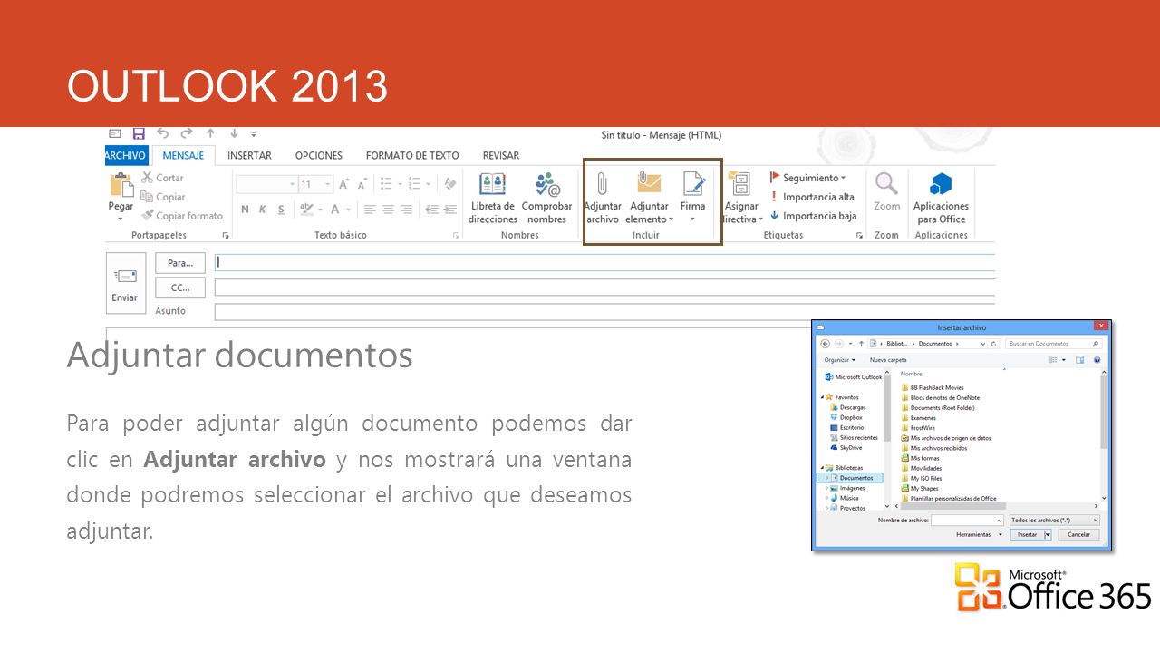Click the Enviar send button
Screen dimensions: 1160x653
[x=125, y=283]
